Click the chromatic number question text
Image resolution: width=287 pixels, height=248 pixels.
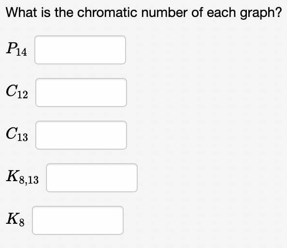coord(143,13)
